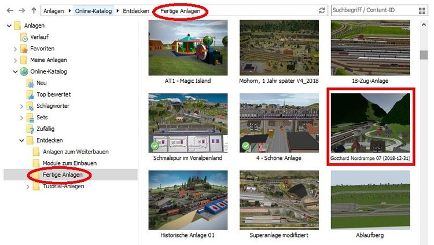Expand the Meine Anlagen node
The height and width of the screenshot is (245, 434).
coord(15,60)
